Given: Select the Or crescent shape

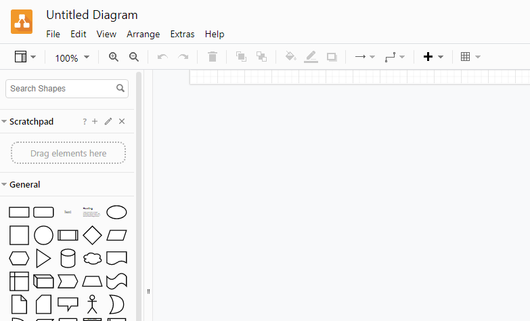Looking at the screenshot, I should tap(116, 305).
